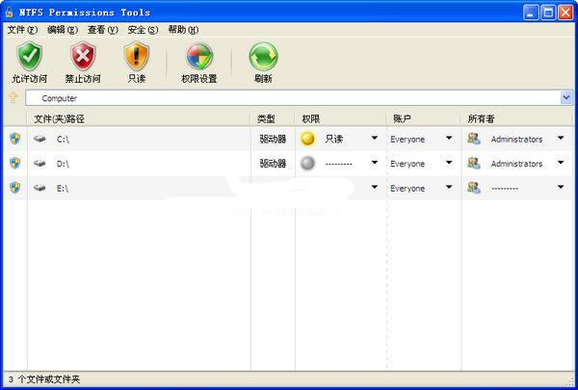Click the UAC shield icon in D:\ row
578x390 pixels.
click(x=15, y=163)
